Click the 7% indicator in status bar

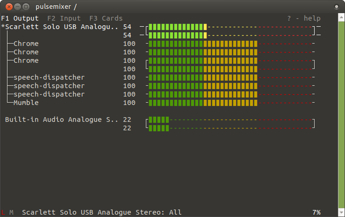pos(316,212)
